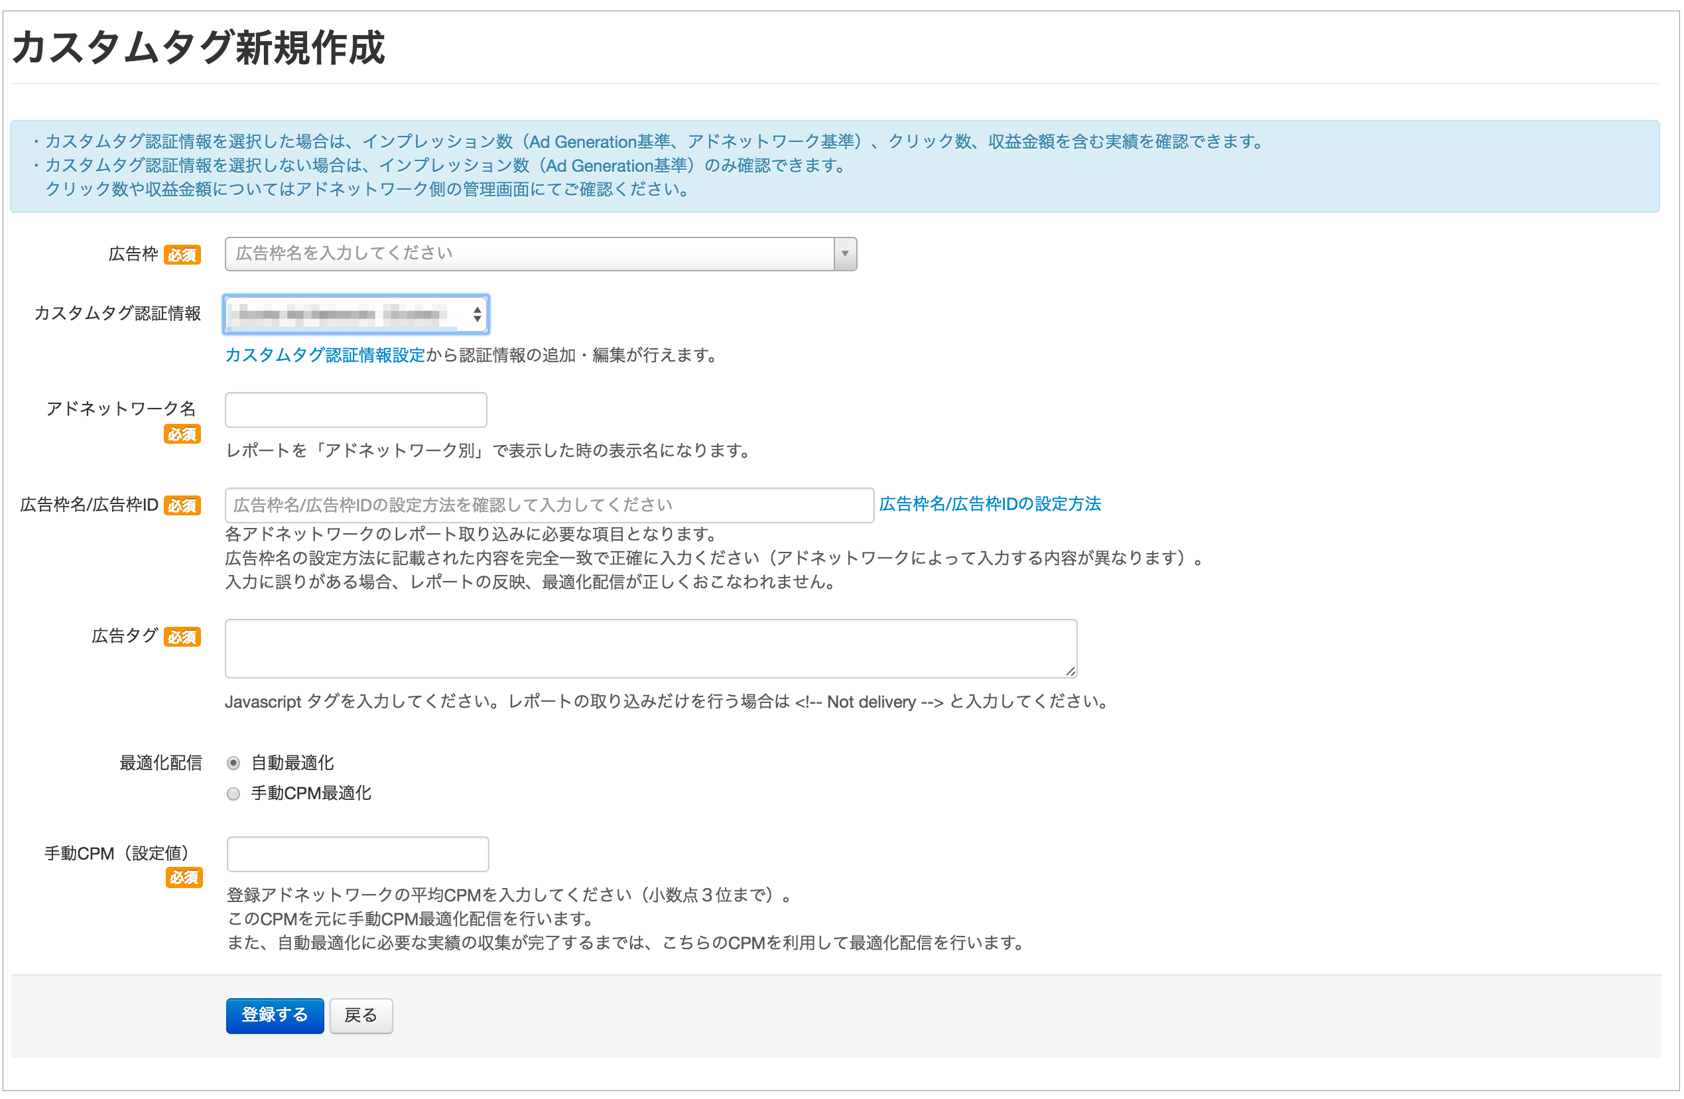The image size is (1684, 1099).
Task: Select the 手動CPM最適化 radio button
Action: tap(233, 793)
